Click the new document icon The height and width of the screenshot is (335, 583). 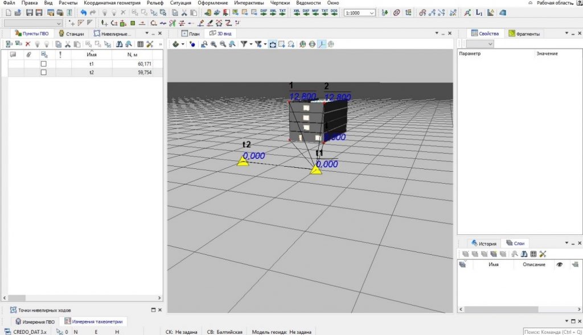[x=9, y=13]
